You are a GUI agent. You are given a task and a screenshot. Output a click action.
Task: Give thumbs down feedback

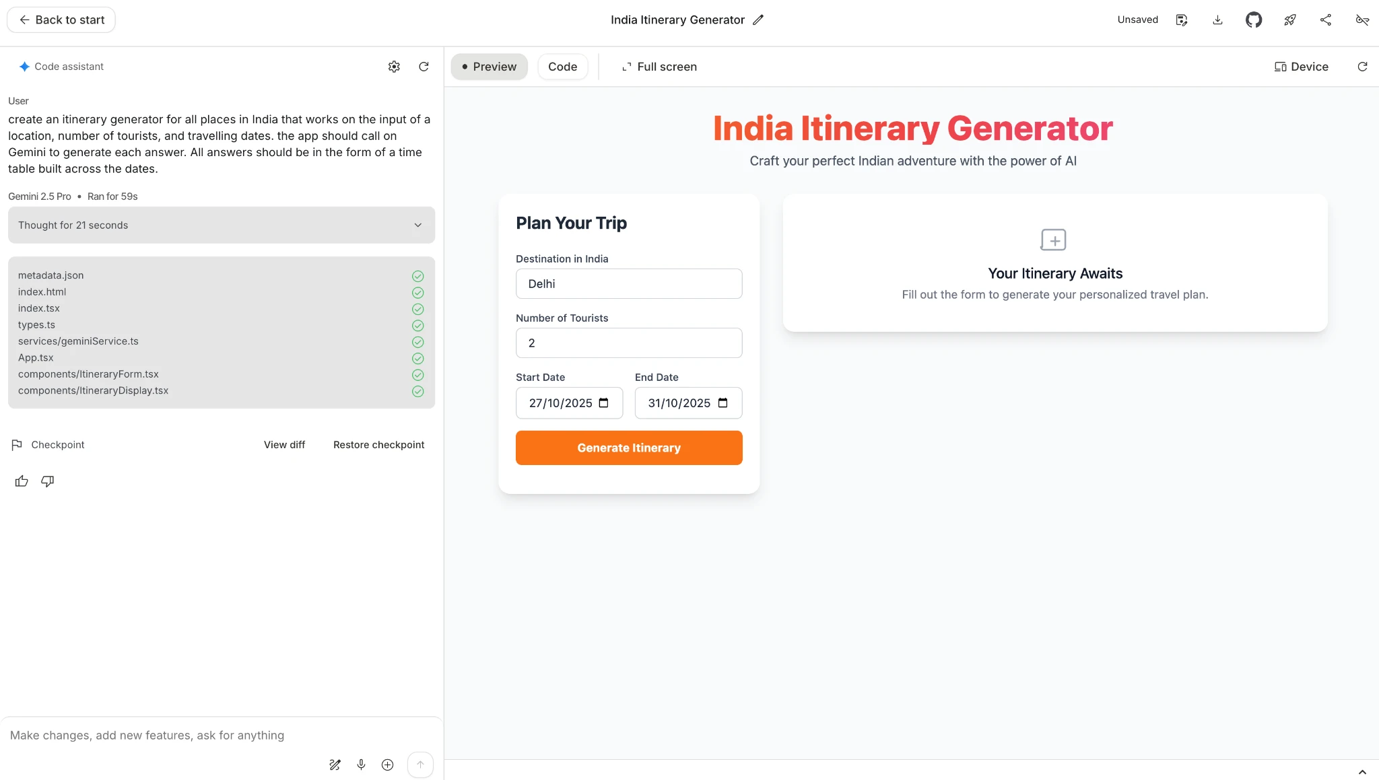point(47,481)
